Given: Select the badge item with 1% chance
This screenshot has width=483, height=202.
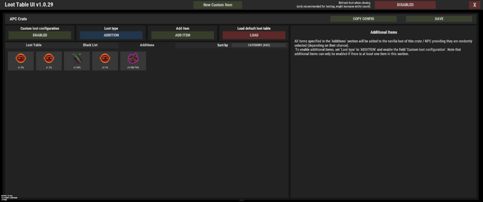Looking at the screenshot, I should 105,60.
